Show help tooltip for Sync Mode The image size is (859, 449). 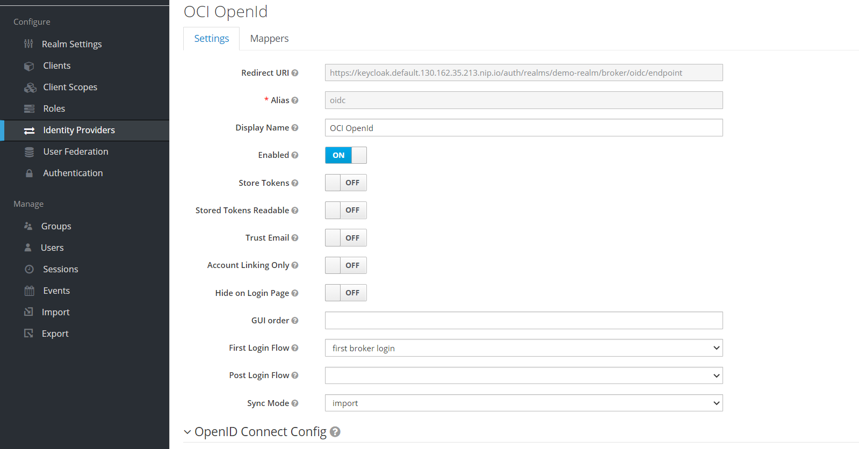click(x=295, y=403)
